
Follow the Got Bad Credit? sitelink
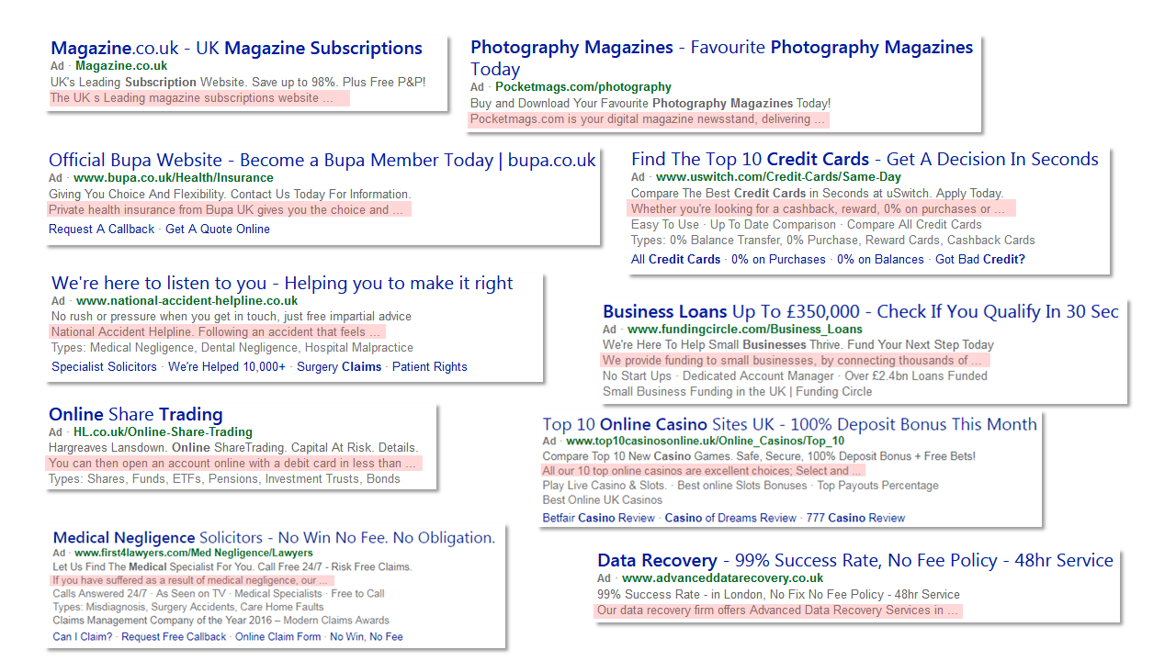(980, 260)
